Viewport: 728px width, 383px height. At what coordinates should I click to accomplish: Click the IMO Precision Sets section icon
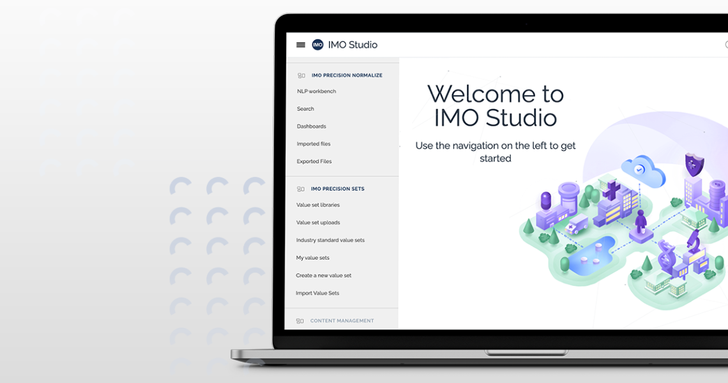pyautogui.click(x=300, y=189)
